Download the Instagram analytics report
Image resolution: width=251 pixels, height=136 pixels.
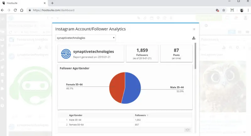[194, 38]
